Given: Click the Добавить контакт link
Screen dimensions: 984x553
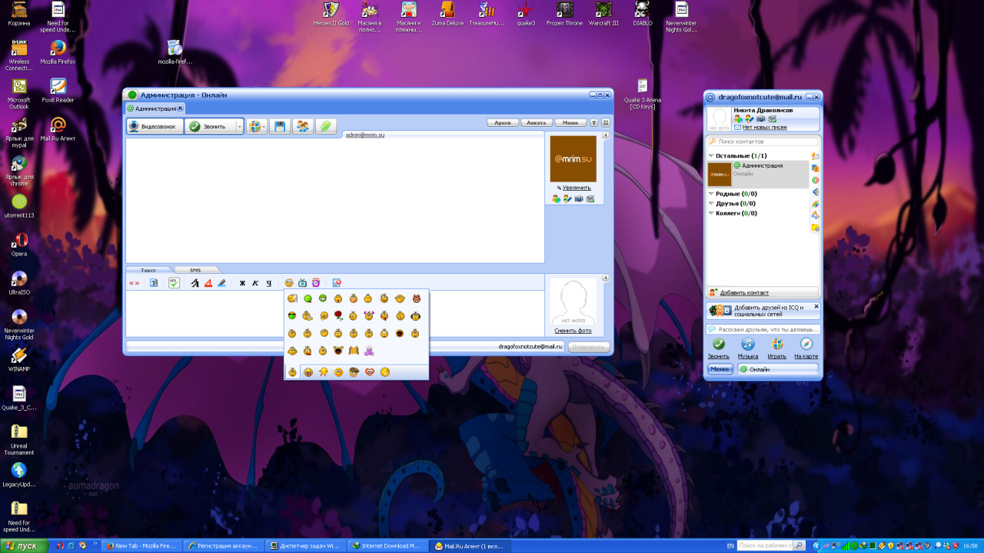Looking at the screenshot, I should (x=744, y=293).
